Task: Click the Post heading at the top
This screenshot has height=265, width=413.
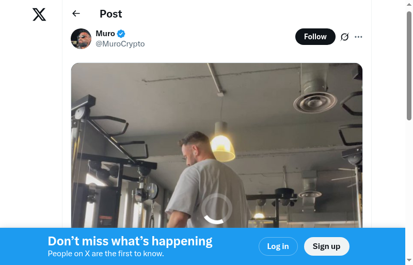Action: 111,14
